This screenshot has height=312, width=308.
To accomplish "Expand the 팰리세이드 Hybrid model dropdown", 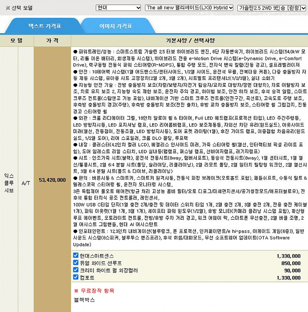I will pyautogui.click(x=189, y=8).
